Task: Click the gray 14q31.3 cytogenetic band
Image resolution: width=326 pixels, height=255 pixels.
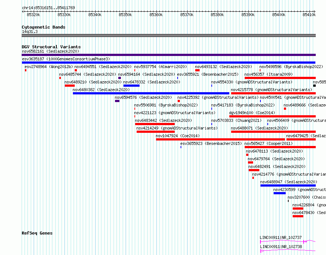Action: (168, 35)
